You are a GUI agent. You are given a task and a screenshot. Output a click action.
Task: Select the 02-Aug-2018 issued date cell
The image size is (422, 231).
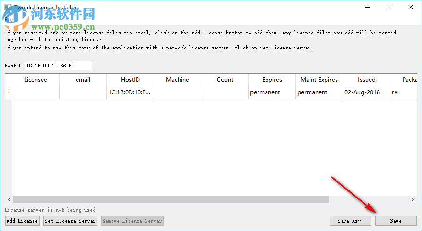pyautogui.click(x=366, y=92)
